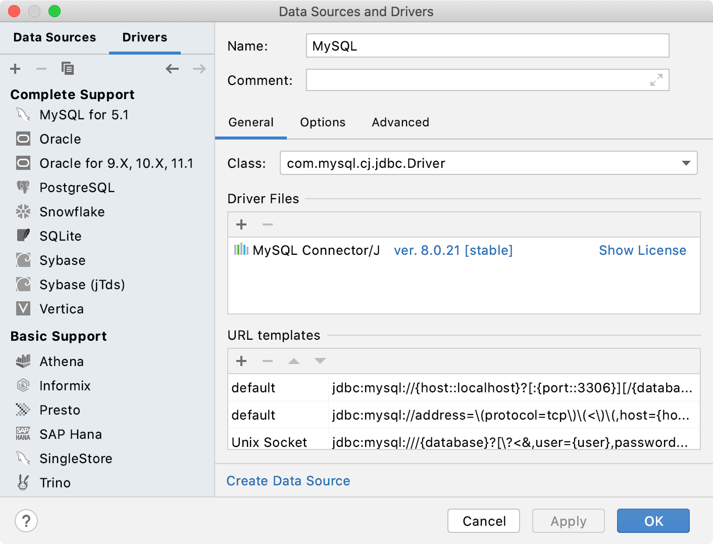Select the Snowflake driver icon
This screenshot has width=713, height=544.
23,211
